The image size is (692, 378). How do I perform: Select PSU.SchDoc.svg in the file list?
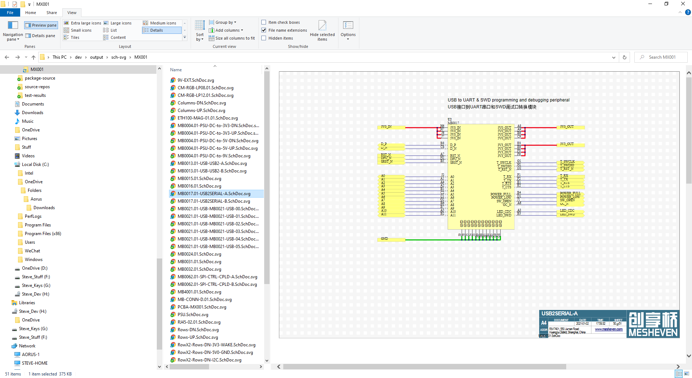193,315
